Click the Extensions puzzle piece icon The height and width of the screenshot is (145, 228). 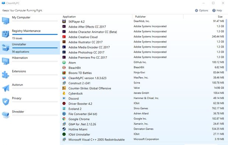[x=6, y=75]
